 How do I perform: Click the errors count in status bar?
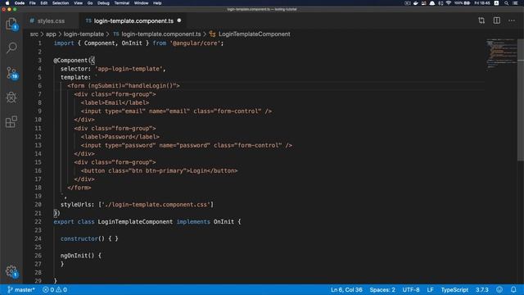[x=48, y=289]
